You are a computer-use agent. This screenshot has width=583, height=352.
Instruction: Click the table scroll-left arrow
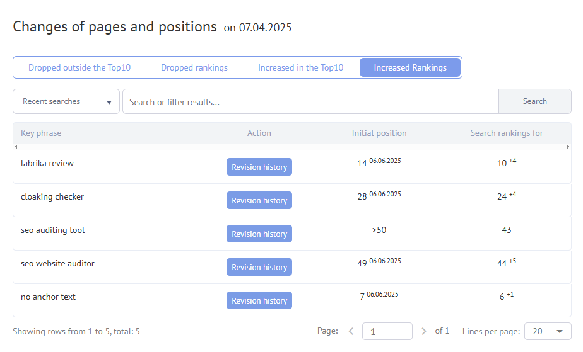tap(16, 147)
